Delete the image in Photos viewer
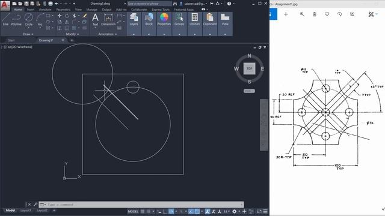 315,14
